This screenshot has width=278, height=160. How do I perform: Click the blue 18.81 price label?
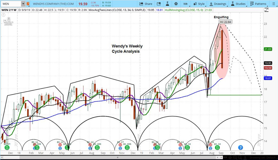pyautogui.click(x=268, y=78)
